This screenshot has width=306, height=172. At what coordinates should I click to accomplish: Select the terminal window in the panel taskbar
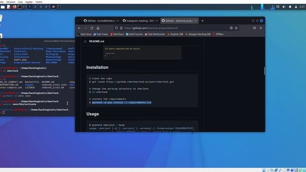(x=59, y=7)
